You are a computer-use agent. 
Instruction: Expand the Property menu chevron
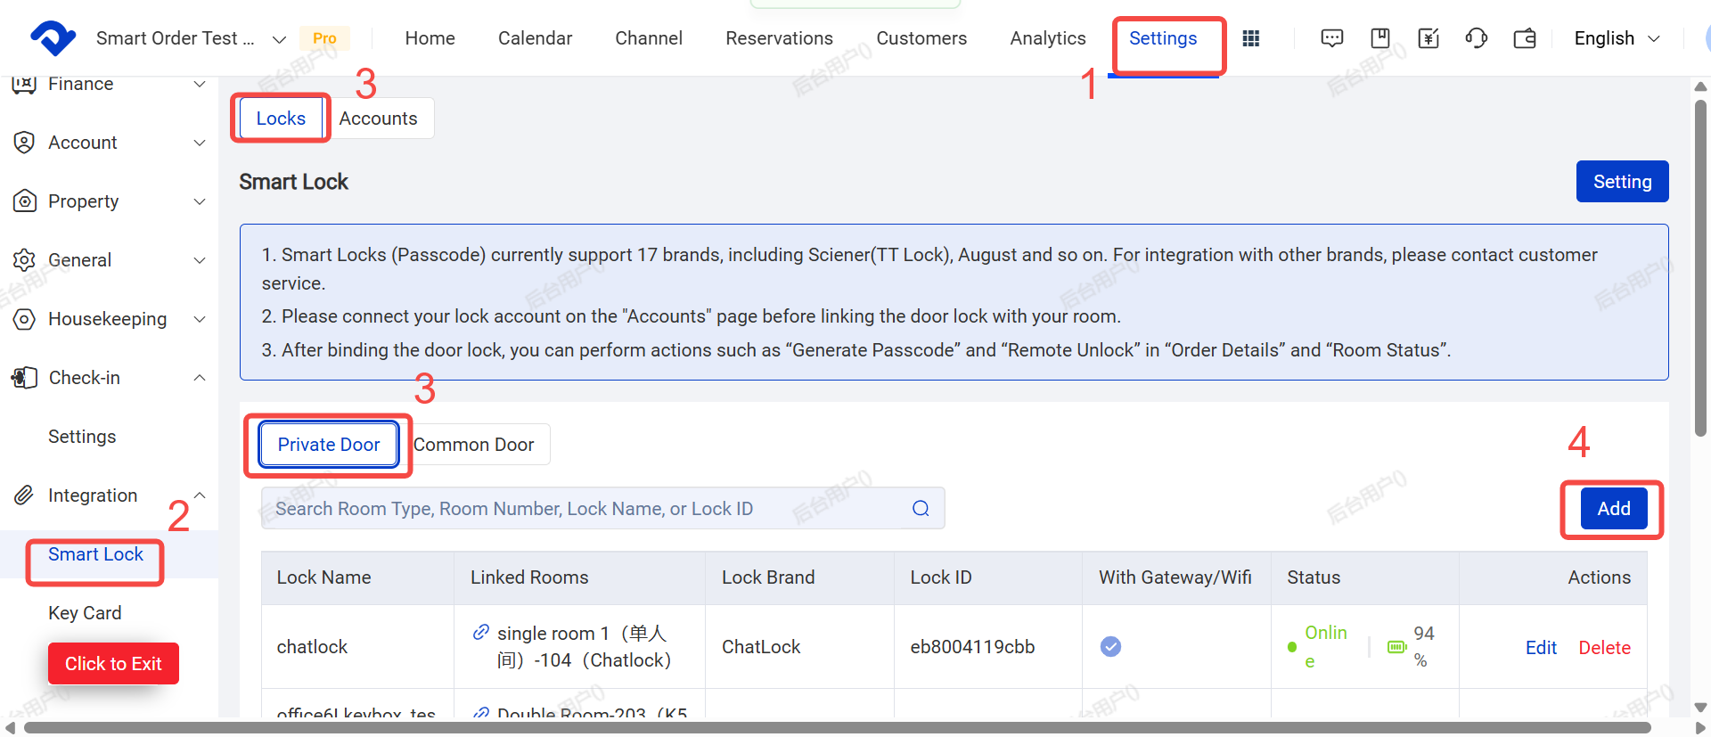[x=200, y=201]
